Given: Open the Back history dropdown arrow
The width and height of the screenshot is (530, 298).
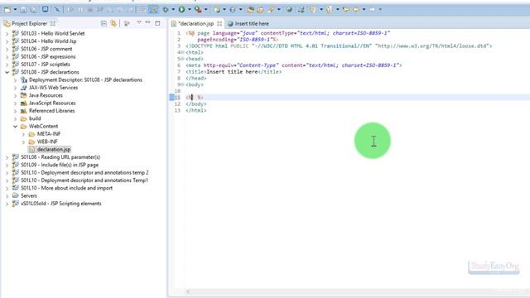Looking at the screenshot, I should tap(364, 10).
